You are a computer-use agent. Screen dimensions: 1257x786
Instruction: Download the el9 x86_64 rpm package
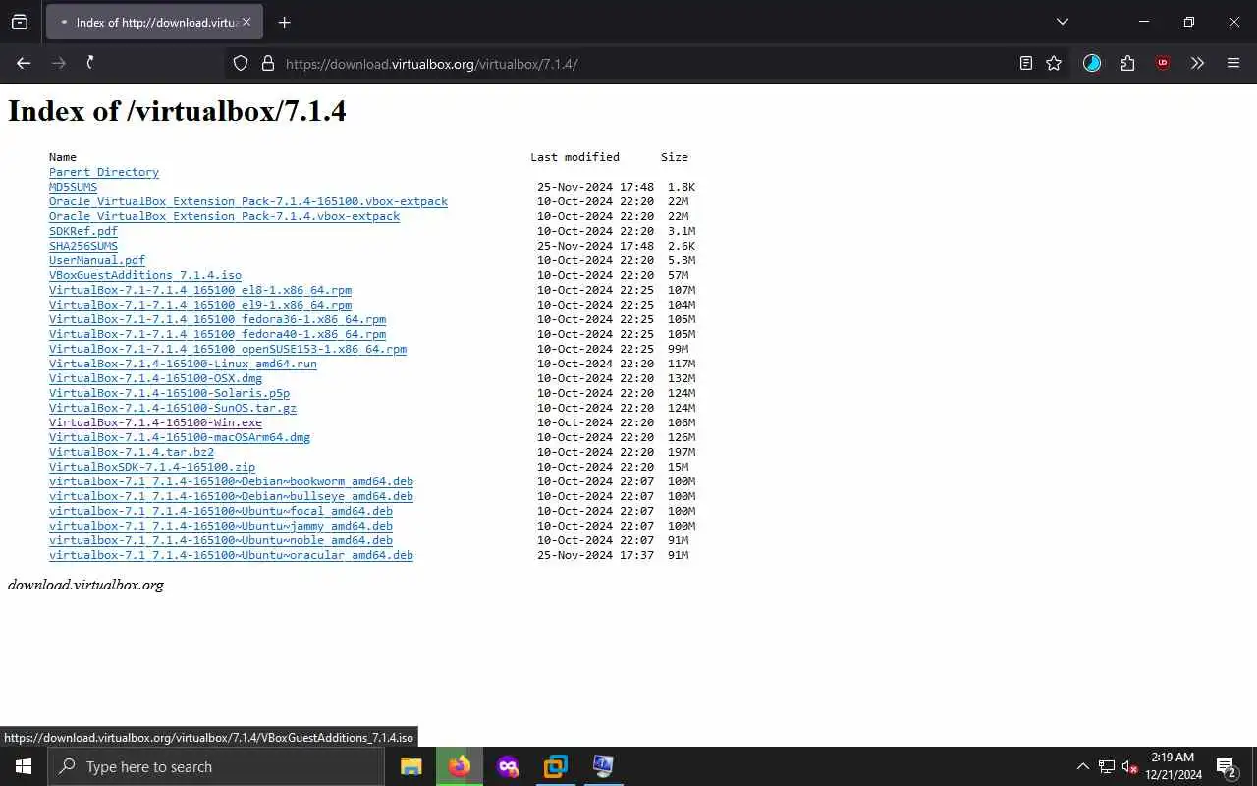(x=200, y=305)
